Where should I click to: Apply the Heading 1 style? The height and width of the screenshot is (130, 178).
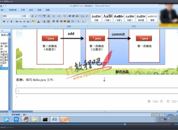[x=108, y=18]
